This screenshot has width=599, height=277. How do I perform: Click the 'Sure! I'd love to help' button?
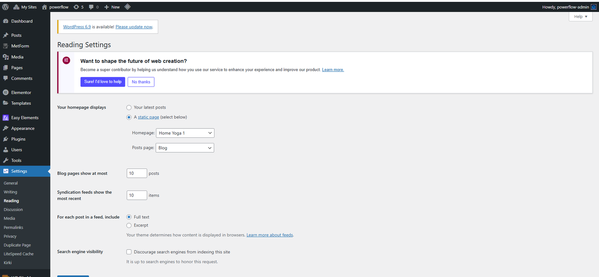103,82
